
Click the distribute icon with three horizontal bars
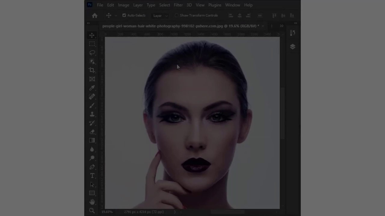[260, 15]
